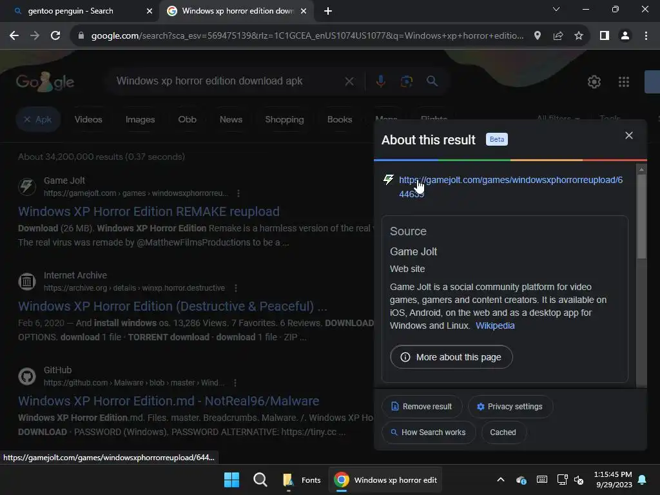
Task: Click the About this result panel scrollbar
Action: click(641, 217)
